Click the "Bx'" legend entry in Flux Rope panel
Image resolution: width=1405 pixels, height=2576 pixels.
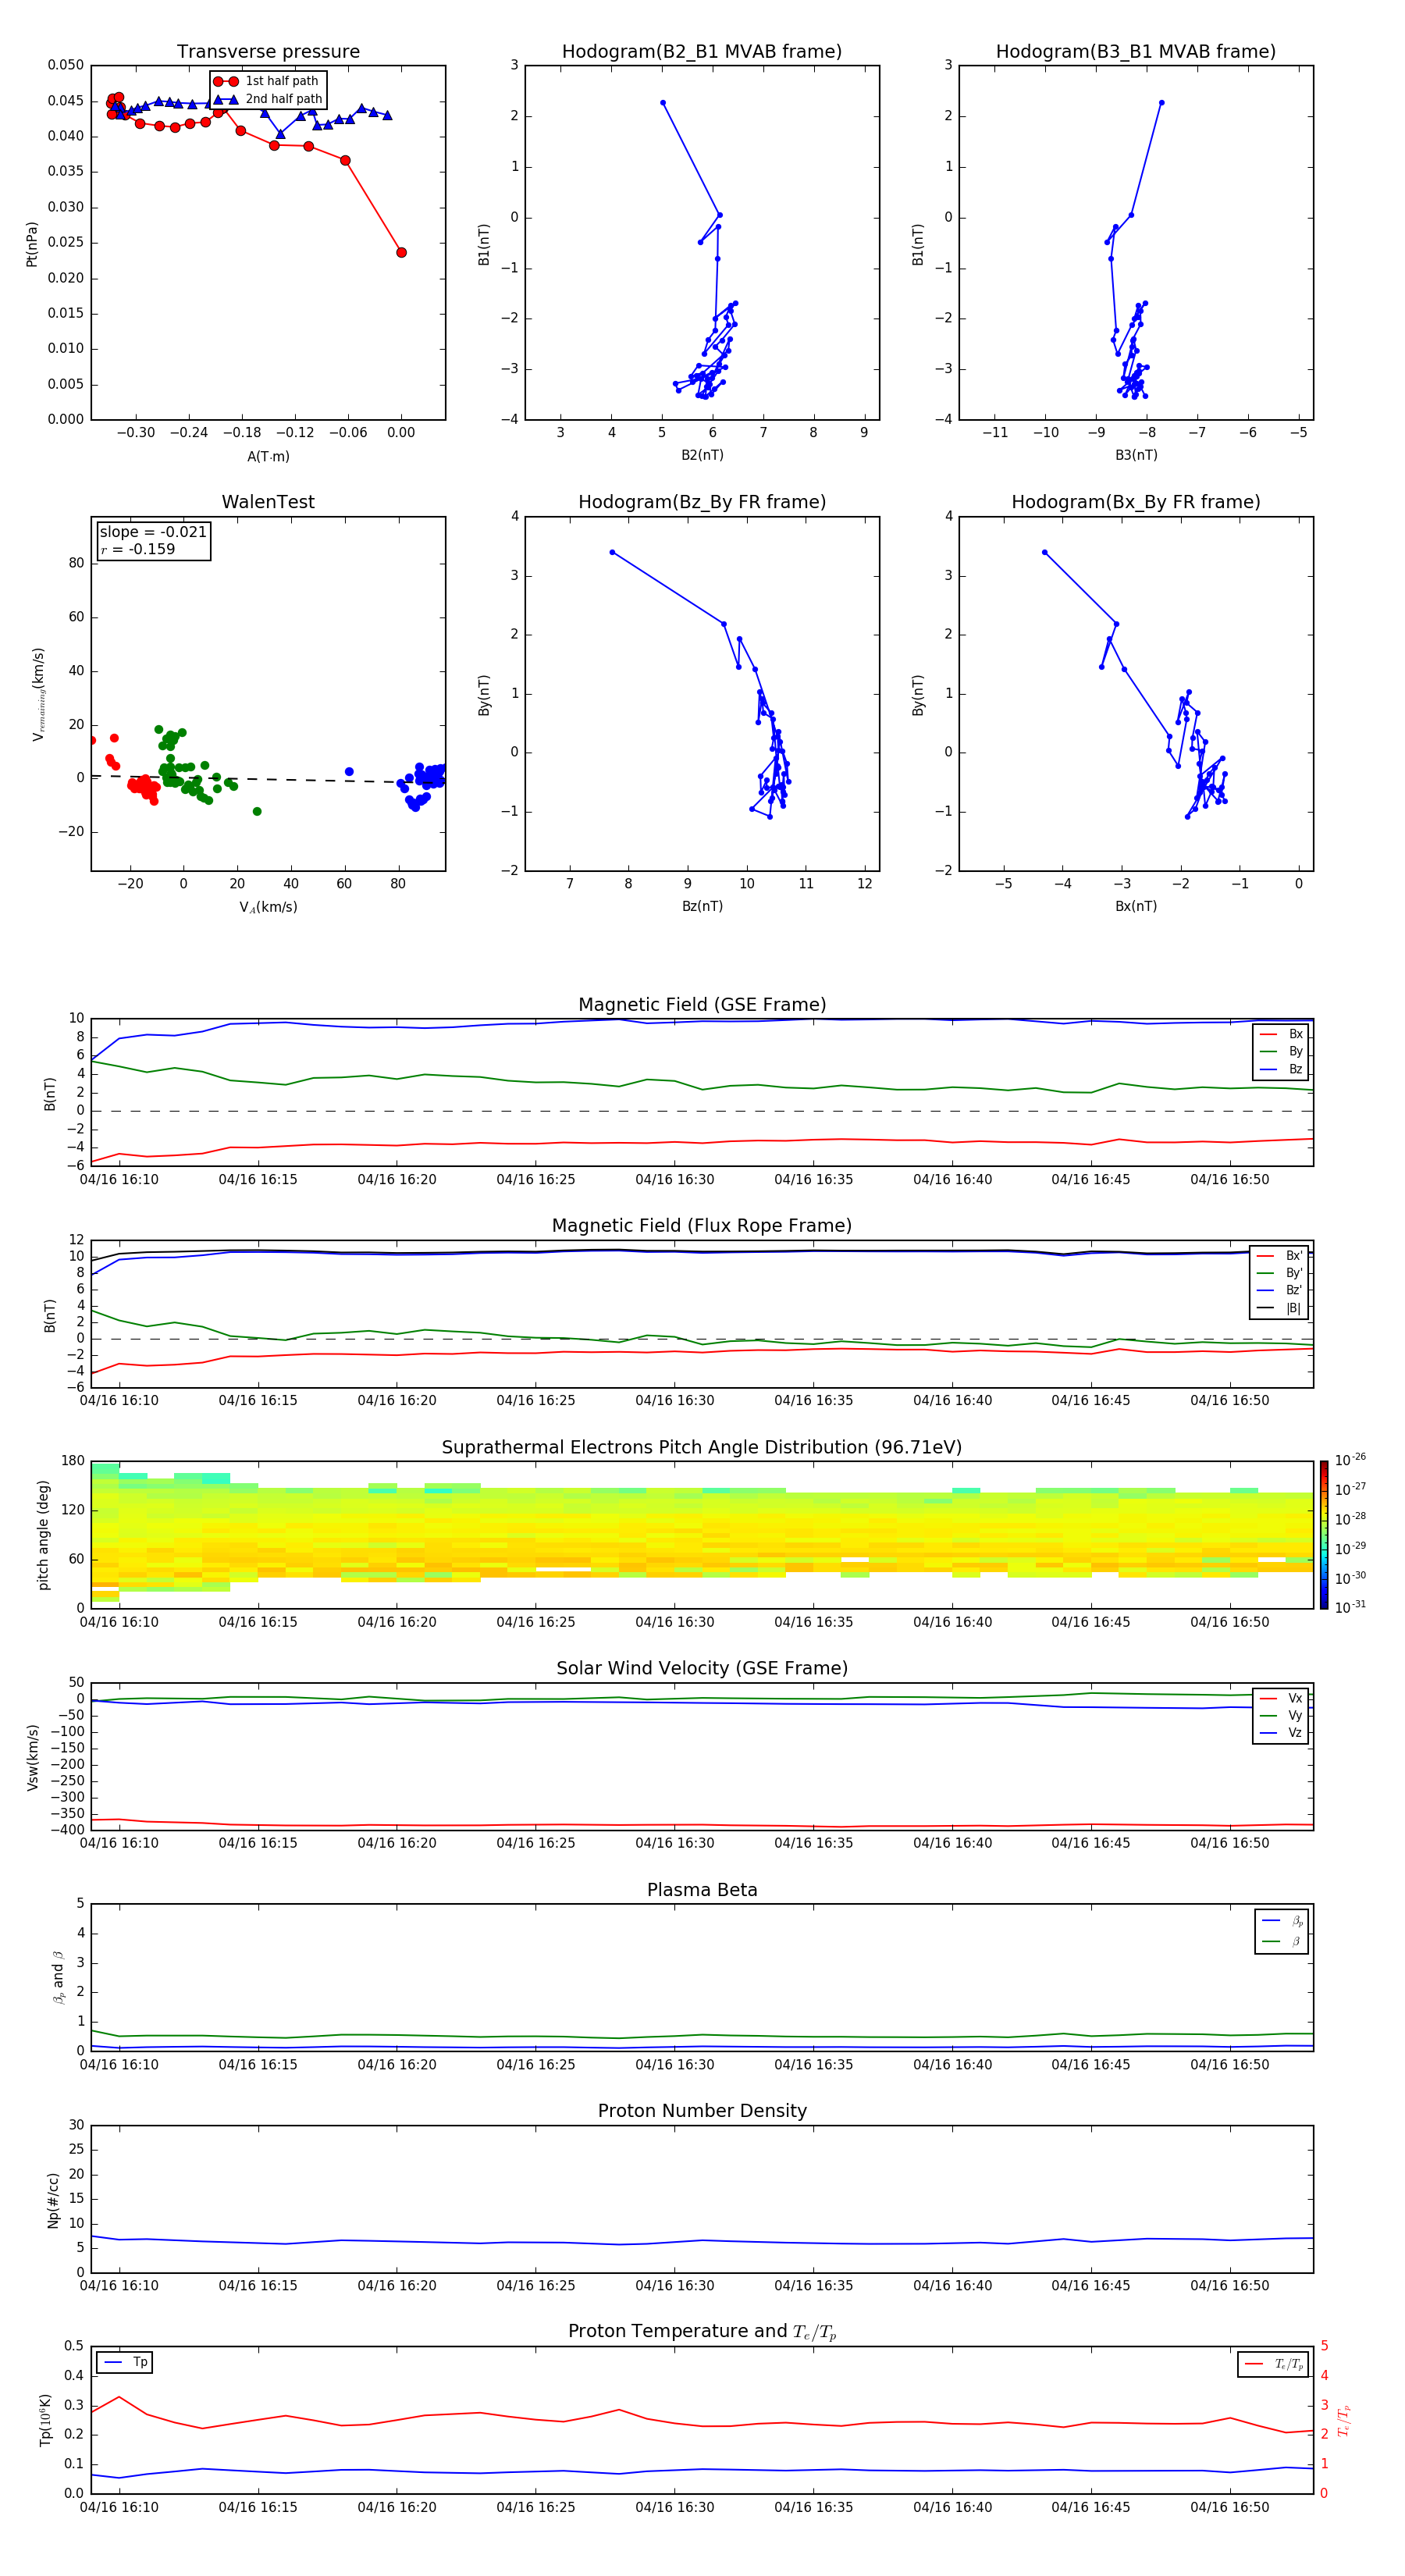tap(1280, 1256)
